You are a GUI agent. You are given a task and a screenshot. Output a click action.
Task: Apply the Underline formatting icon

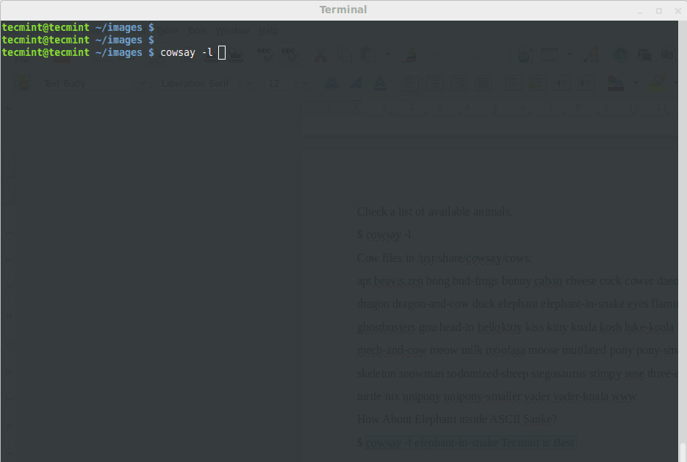click(x=379, y=83)
